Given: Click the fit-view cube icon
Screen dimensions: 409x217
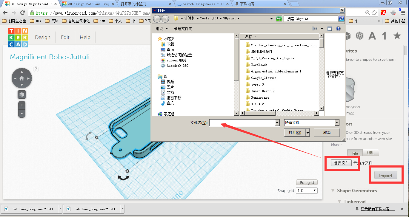Looking at the screenshot, I should 22,95.
